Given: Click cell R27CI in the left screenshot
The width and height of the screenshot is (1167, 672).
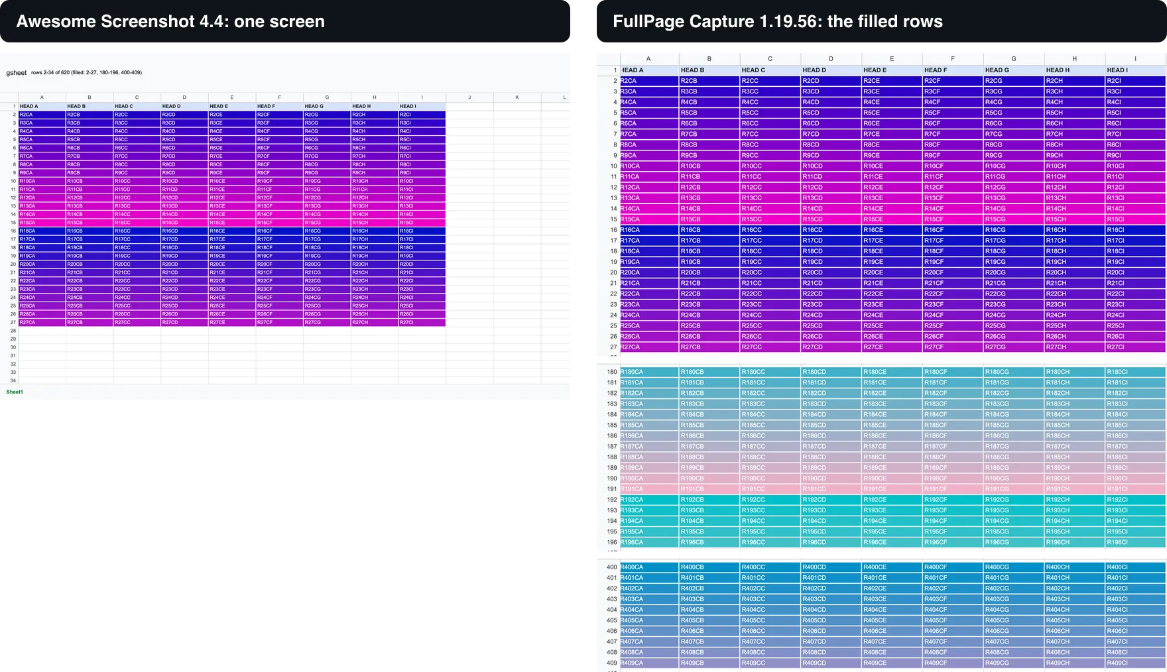Looking at the screenshot, I should tap(422, 322).
